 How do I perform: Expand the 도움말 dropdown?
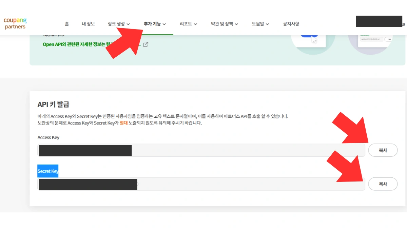click(260, 24)
